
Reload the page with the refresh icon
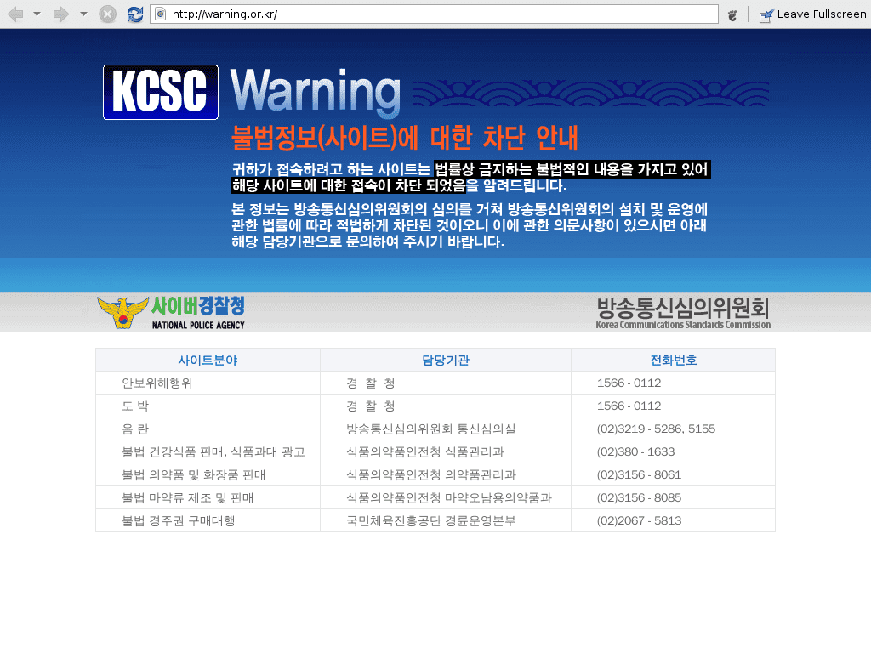[135, 14]
